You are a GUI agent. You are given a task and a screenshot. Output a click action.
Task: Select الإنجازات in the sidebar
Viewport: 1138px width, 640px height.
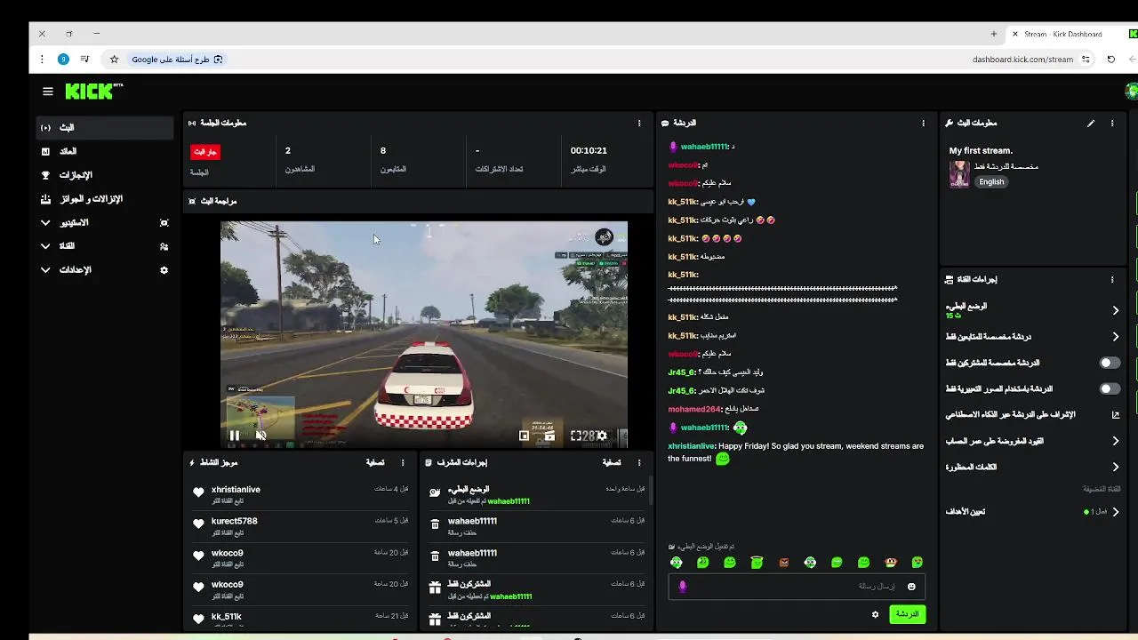[x=105, y=176]
